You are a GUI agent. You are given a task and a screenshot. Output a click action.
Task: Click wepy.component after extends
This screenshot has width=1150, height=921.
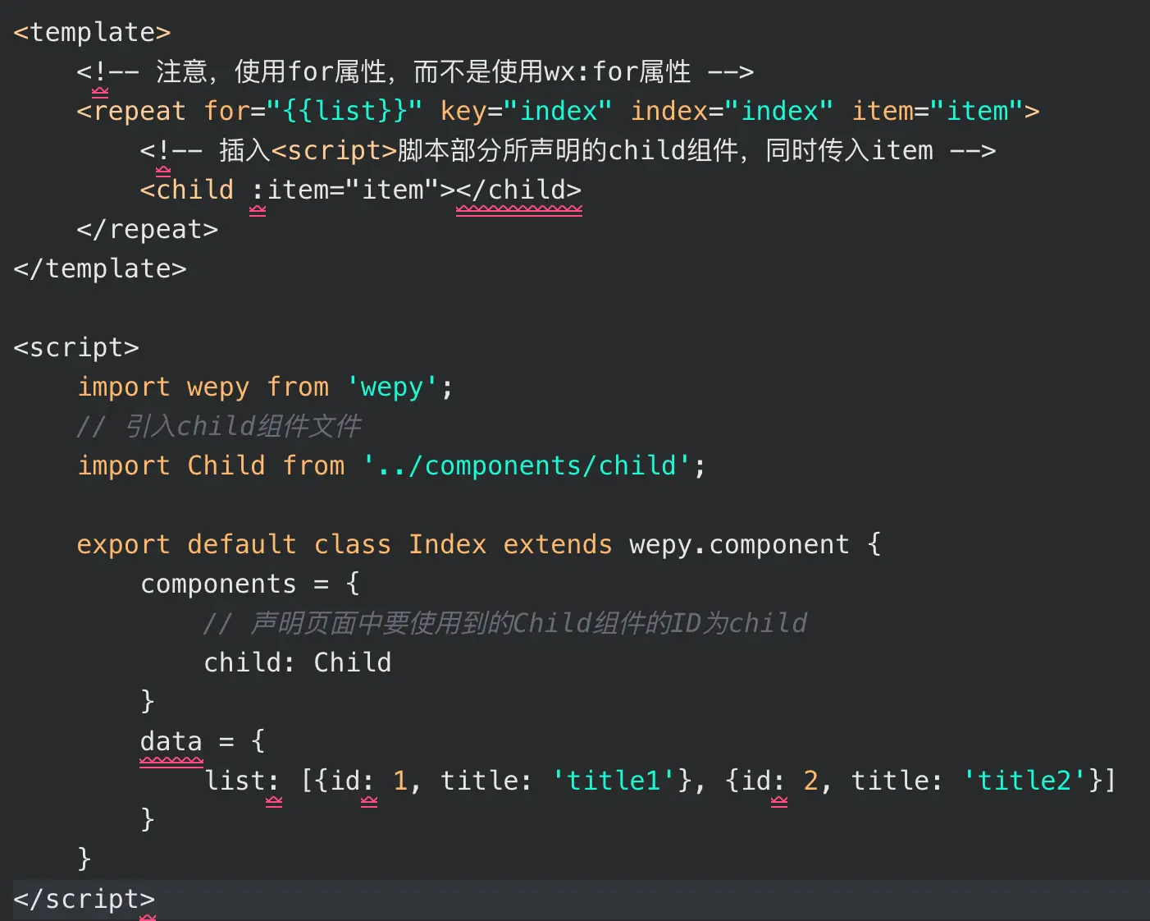[739, 544]
